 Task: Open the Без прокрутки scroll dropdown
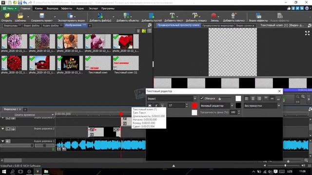(279, 106)
